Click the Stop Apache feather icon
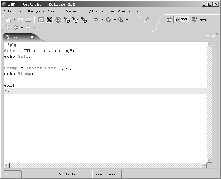Viewport: 221px width, 179px height. (75, 20)
